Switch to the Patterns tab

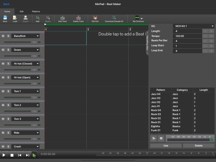36,11
